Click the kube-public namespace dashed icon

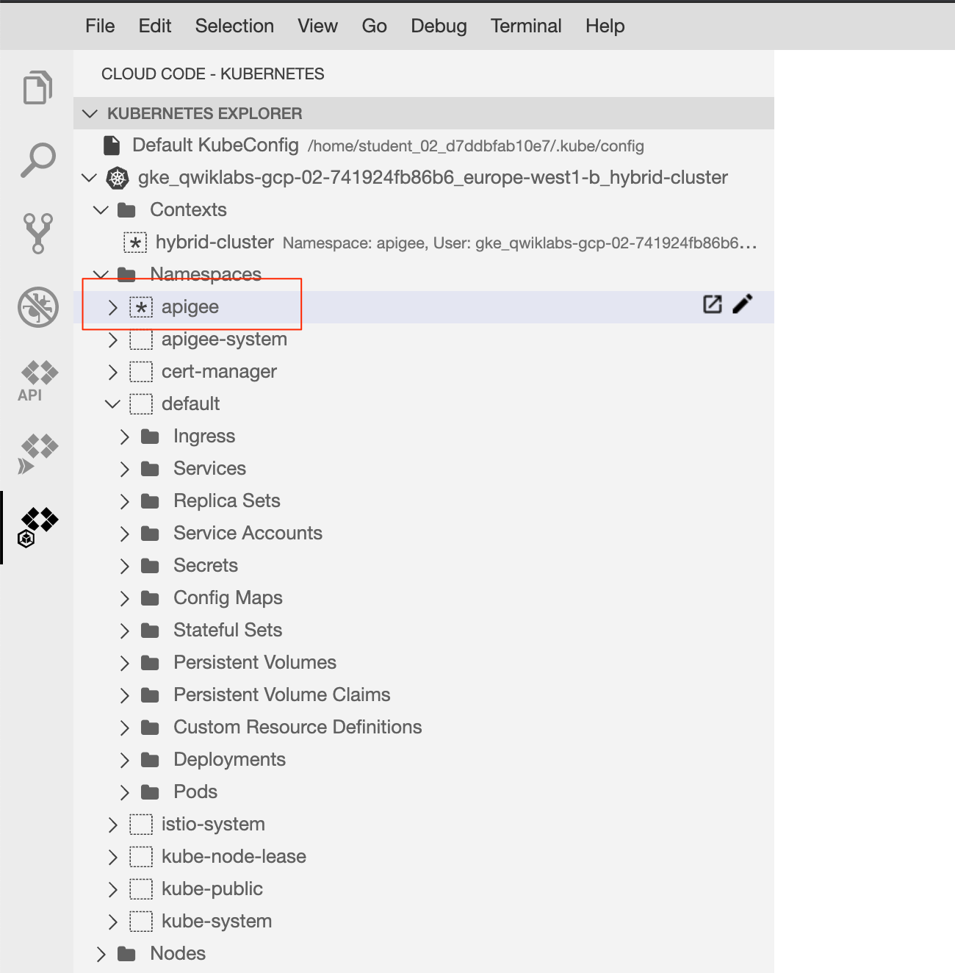click(x=141, y=889)
